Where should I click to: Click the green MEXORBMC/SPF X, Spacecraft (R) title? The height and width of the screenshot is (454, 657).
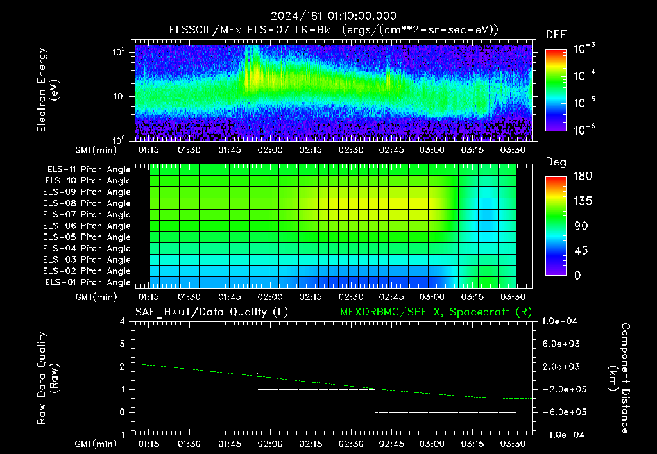[x=436, y=312]
